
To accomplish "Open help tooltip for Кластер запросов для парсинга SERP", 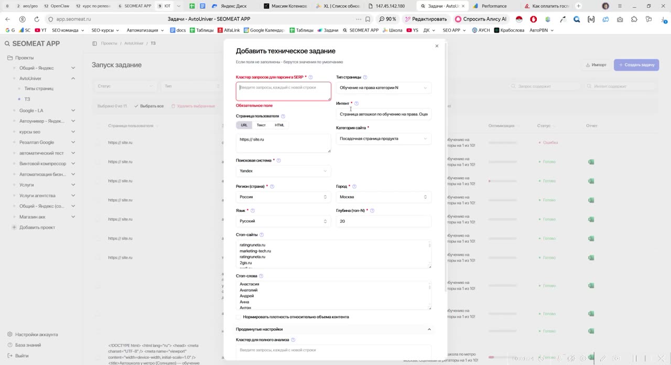I will point(310,77).
